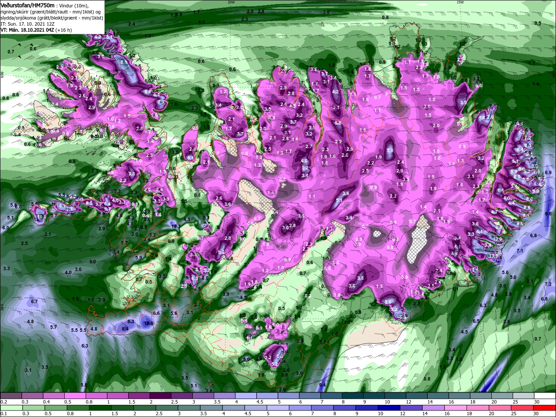Click the 6.7 value in the southwest ocean

coord(35,301)
